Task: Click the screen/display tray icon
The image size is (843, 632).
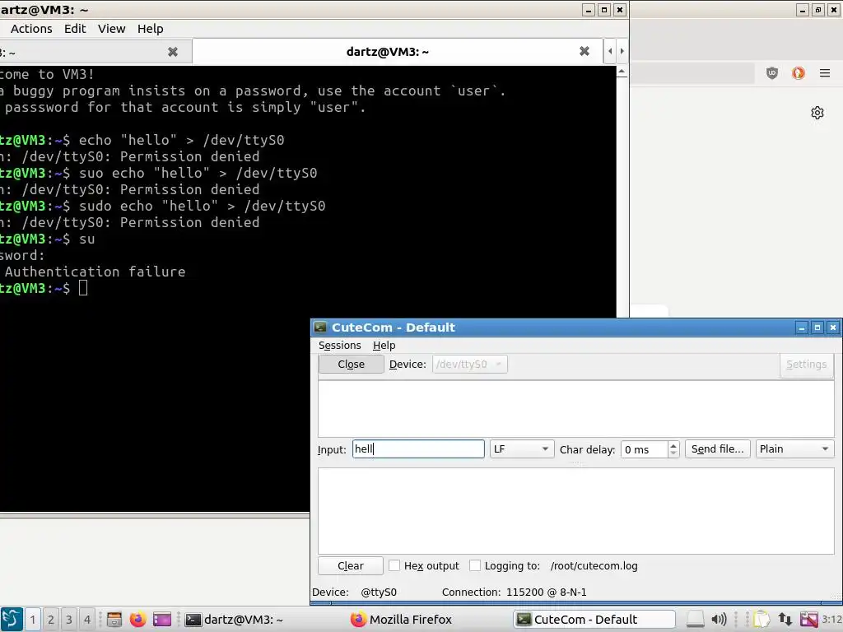Action: click(x=808, y=619)
